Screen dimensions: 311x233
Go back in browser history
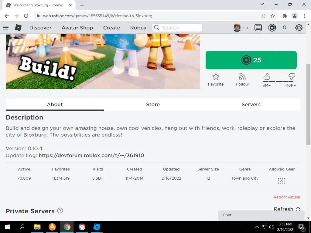(x=7, y=16)
